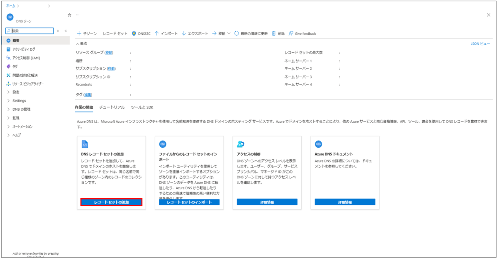
Task: Select 概要 in the left menu
Action: [36, 40]
